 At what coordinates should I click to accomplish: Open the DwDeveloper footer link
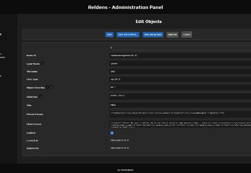[127, 170]
